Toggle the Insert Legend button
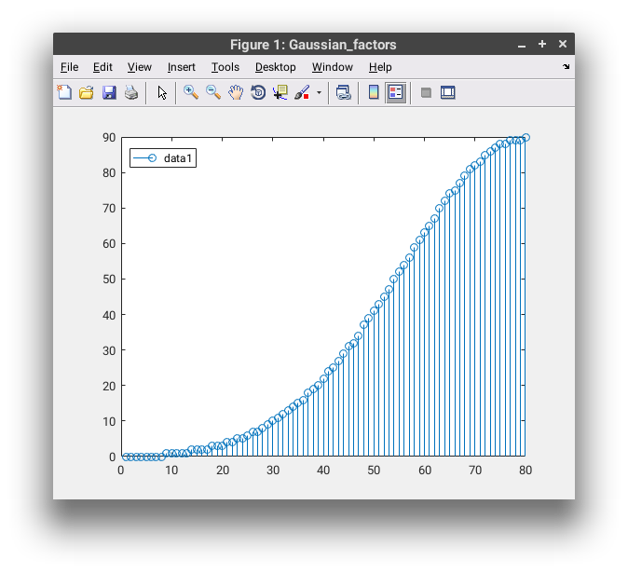Screen dimensions: 628x573 (396, 92)
